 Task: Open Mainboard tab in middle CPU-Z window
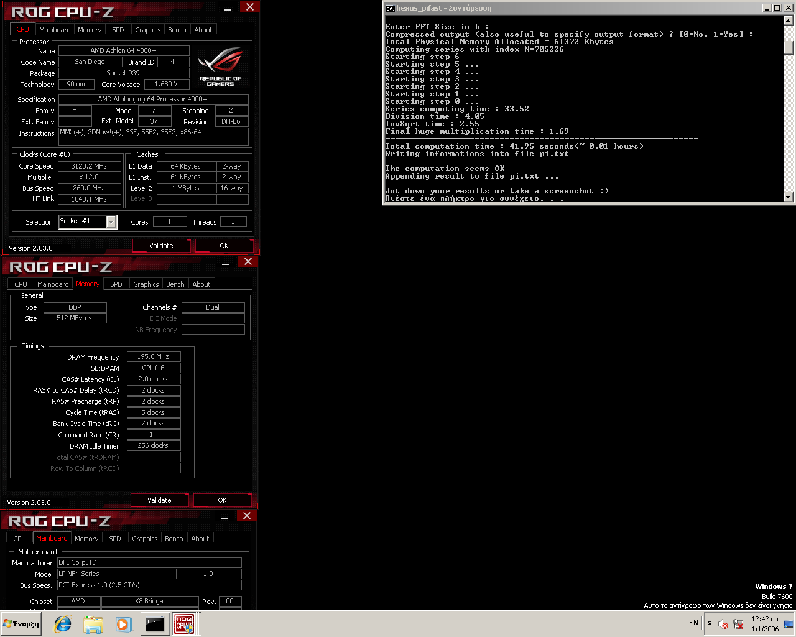tap(53, 284)
